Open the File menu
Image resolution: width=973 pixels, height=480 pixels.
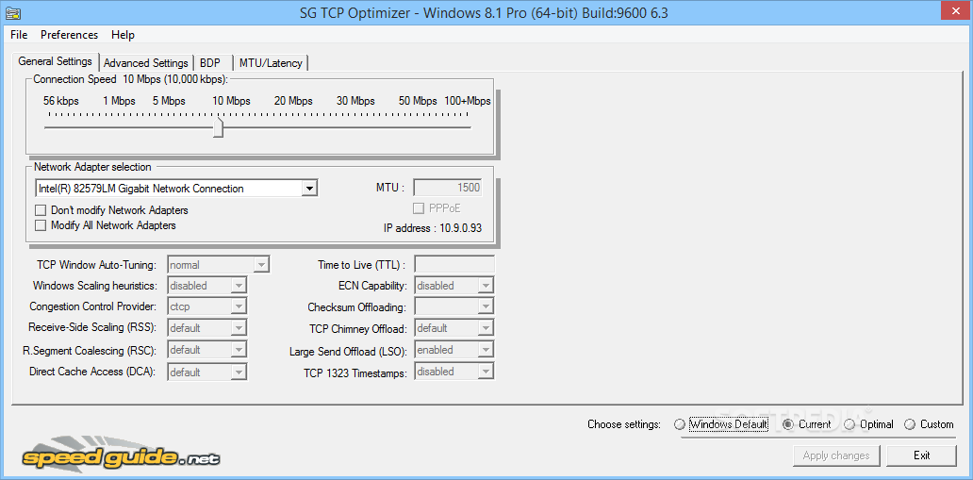click(19, 35)
